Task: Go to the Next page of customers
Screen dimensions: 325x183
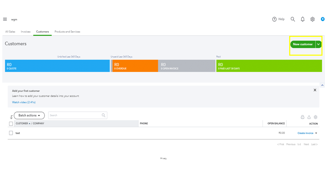Action: (x=306, y=144)
